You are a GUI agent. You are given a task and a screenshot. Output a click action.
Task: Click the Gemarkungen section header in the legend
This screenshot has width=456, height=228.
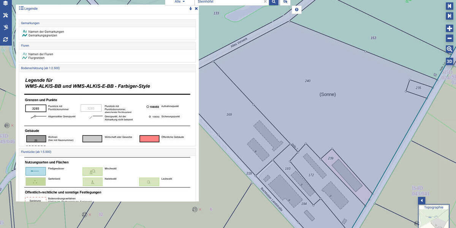[x=107, y=23]
